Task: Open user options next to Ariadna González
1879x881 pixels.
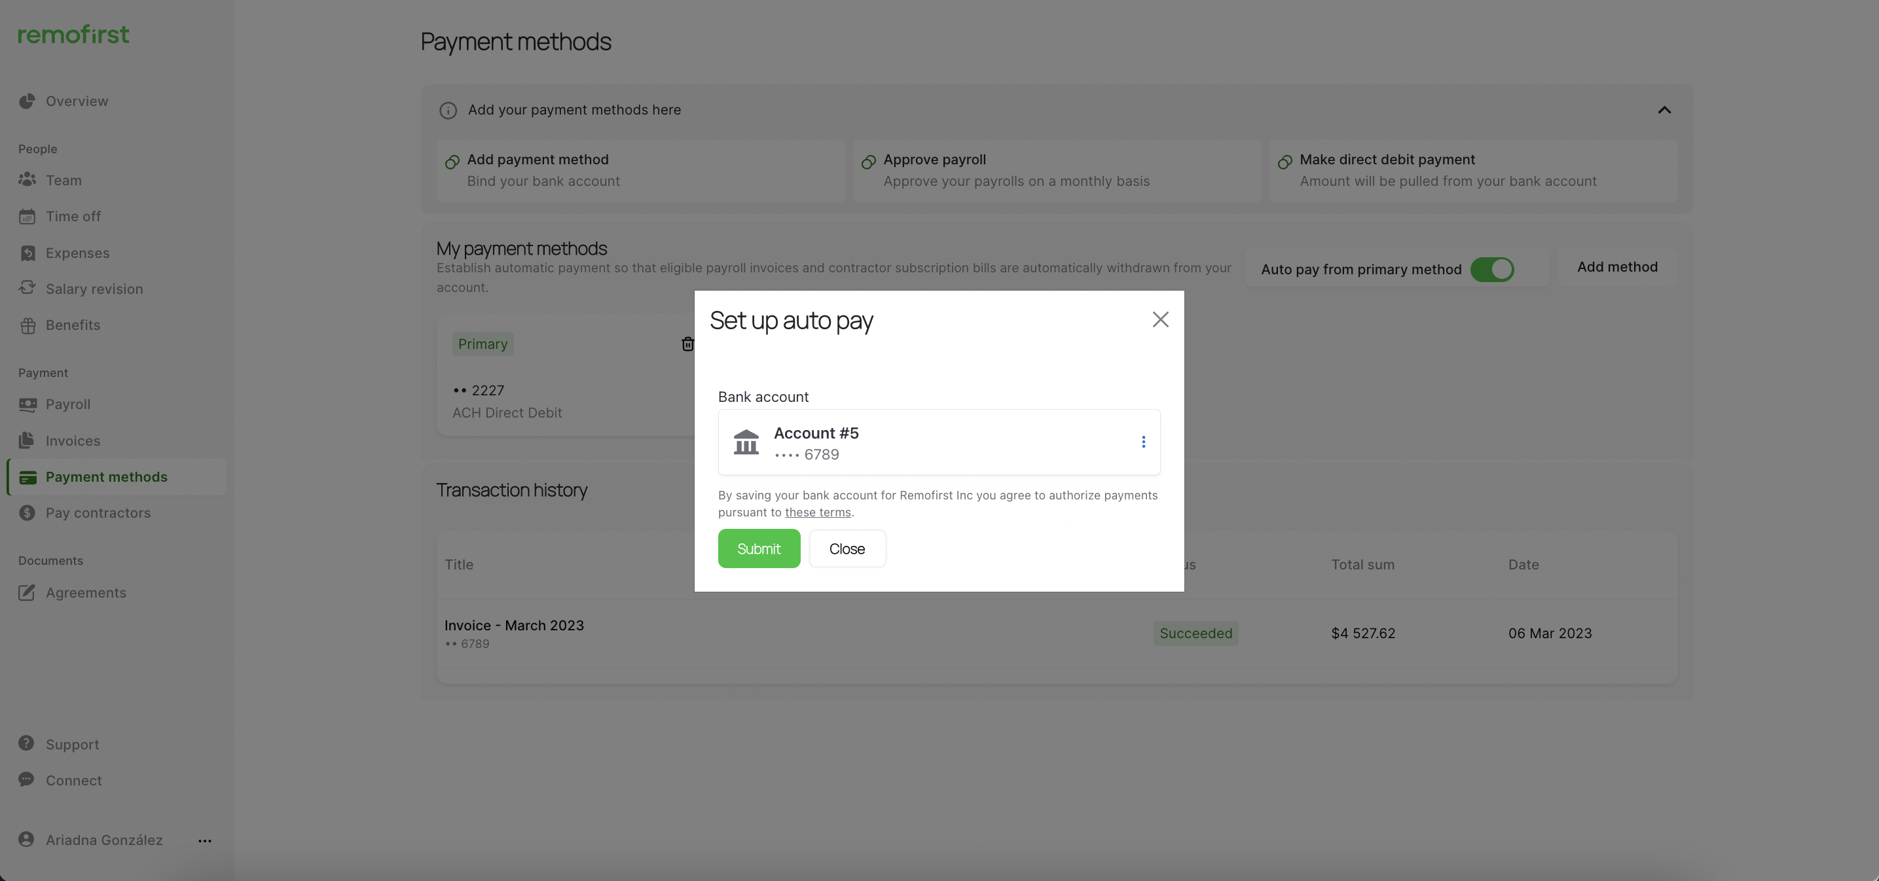Action: [x=205, y=841]
